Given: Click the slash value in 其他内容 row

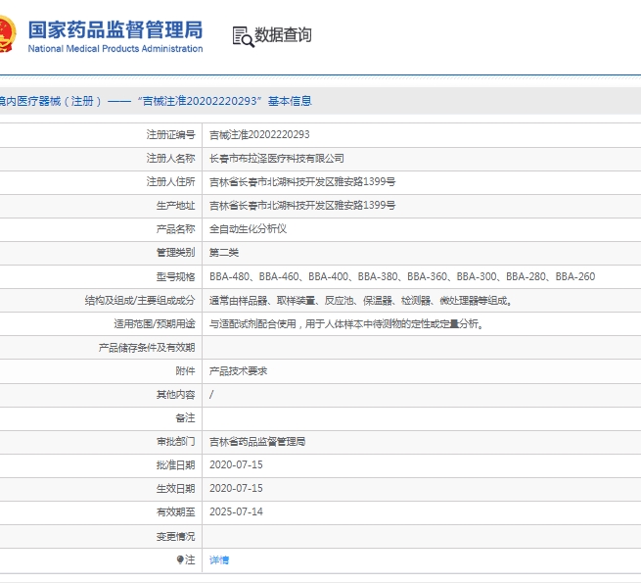Looking at the screenshot, I should 211,395.
